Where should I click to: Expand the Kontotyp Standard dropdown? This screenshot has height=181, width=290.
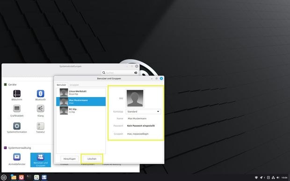coord(143,111)
